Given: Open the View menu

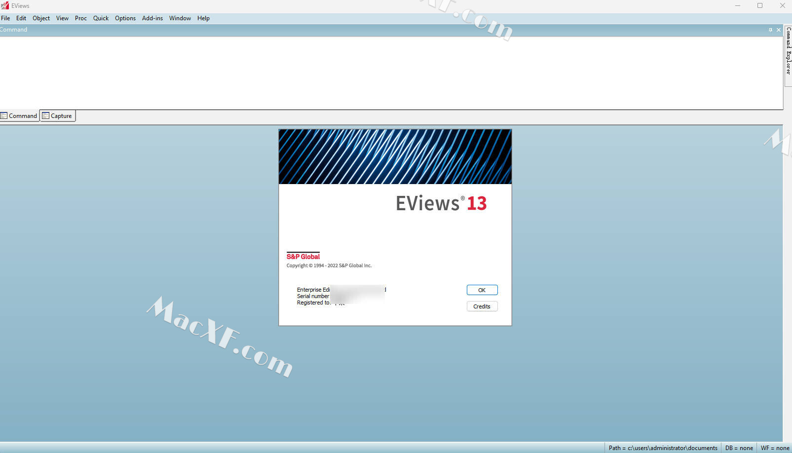Looking at the screenshot, I should point(62,18).
